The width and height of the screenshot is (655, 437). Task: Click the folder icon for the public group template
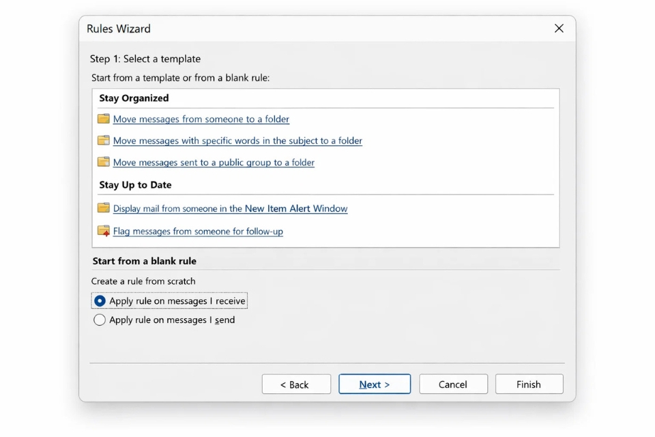pos(103,163)
